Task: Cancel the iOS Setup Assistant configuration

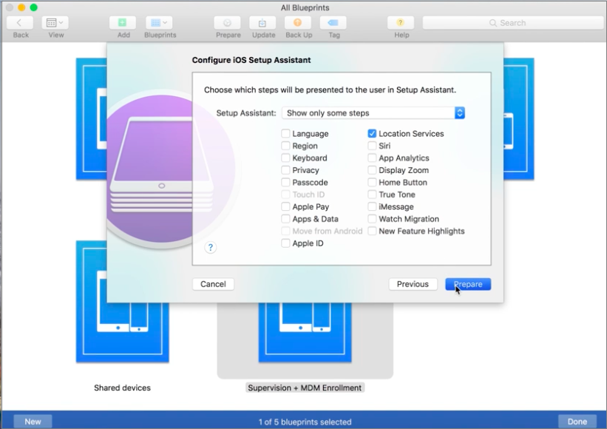Action: (x=213, y=284)
